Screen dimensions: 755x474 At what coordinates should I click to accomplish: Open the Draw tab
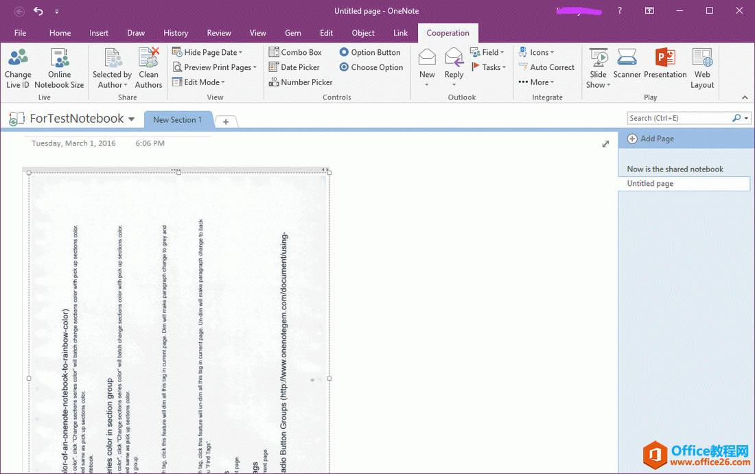coord(136,33)
